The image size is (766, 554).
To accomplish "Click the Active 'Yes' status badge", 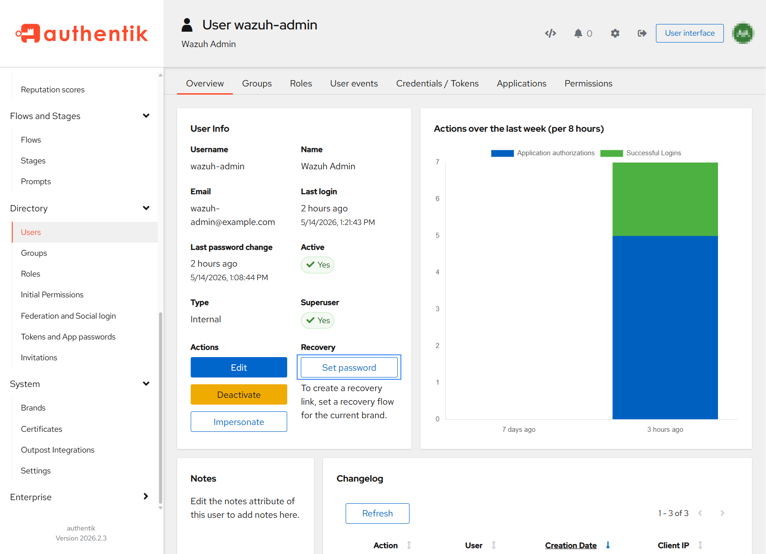I will pyautogui.click(x=318, y=265).
